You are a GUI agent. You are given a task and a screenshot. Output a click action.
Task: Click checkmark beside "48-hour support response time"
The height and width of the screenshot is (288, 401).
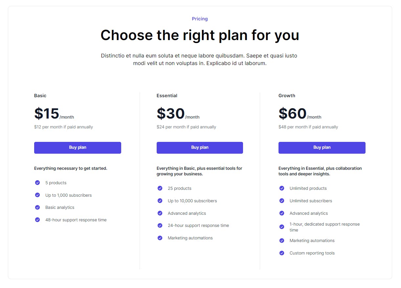click(x=37, y=220)
